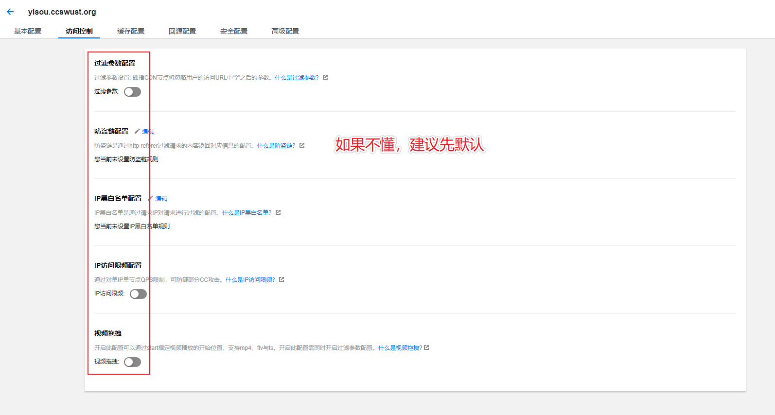Turn on the 视频拖拽 switch
This screenshot has width=775, height=415.
click(132, 362)
